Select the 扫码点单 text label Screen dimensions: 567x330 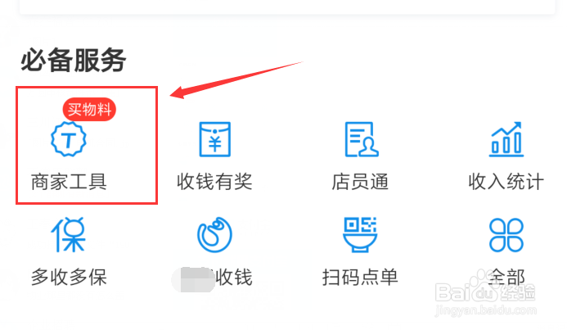click(x=360, y=278)
